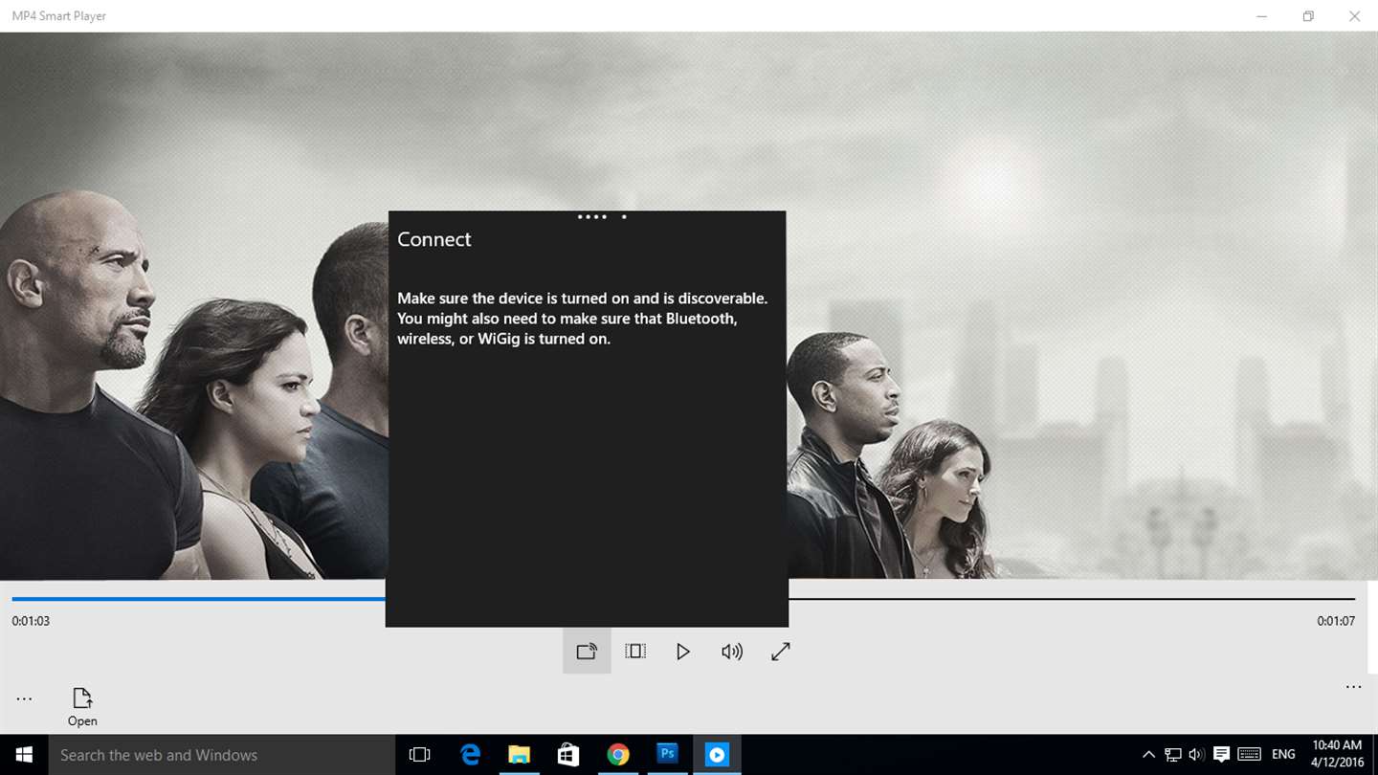Toggle the aspect ratio zoom icon

tap(635, 652)
